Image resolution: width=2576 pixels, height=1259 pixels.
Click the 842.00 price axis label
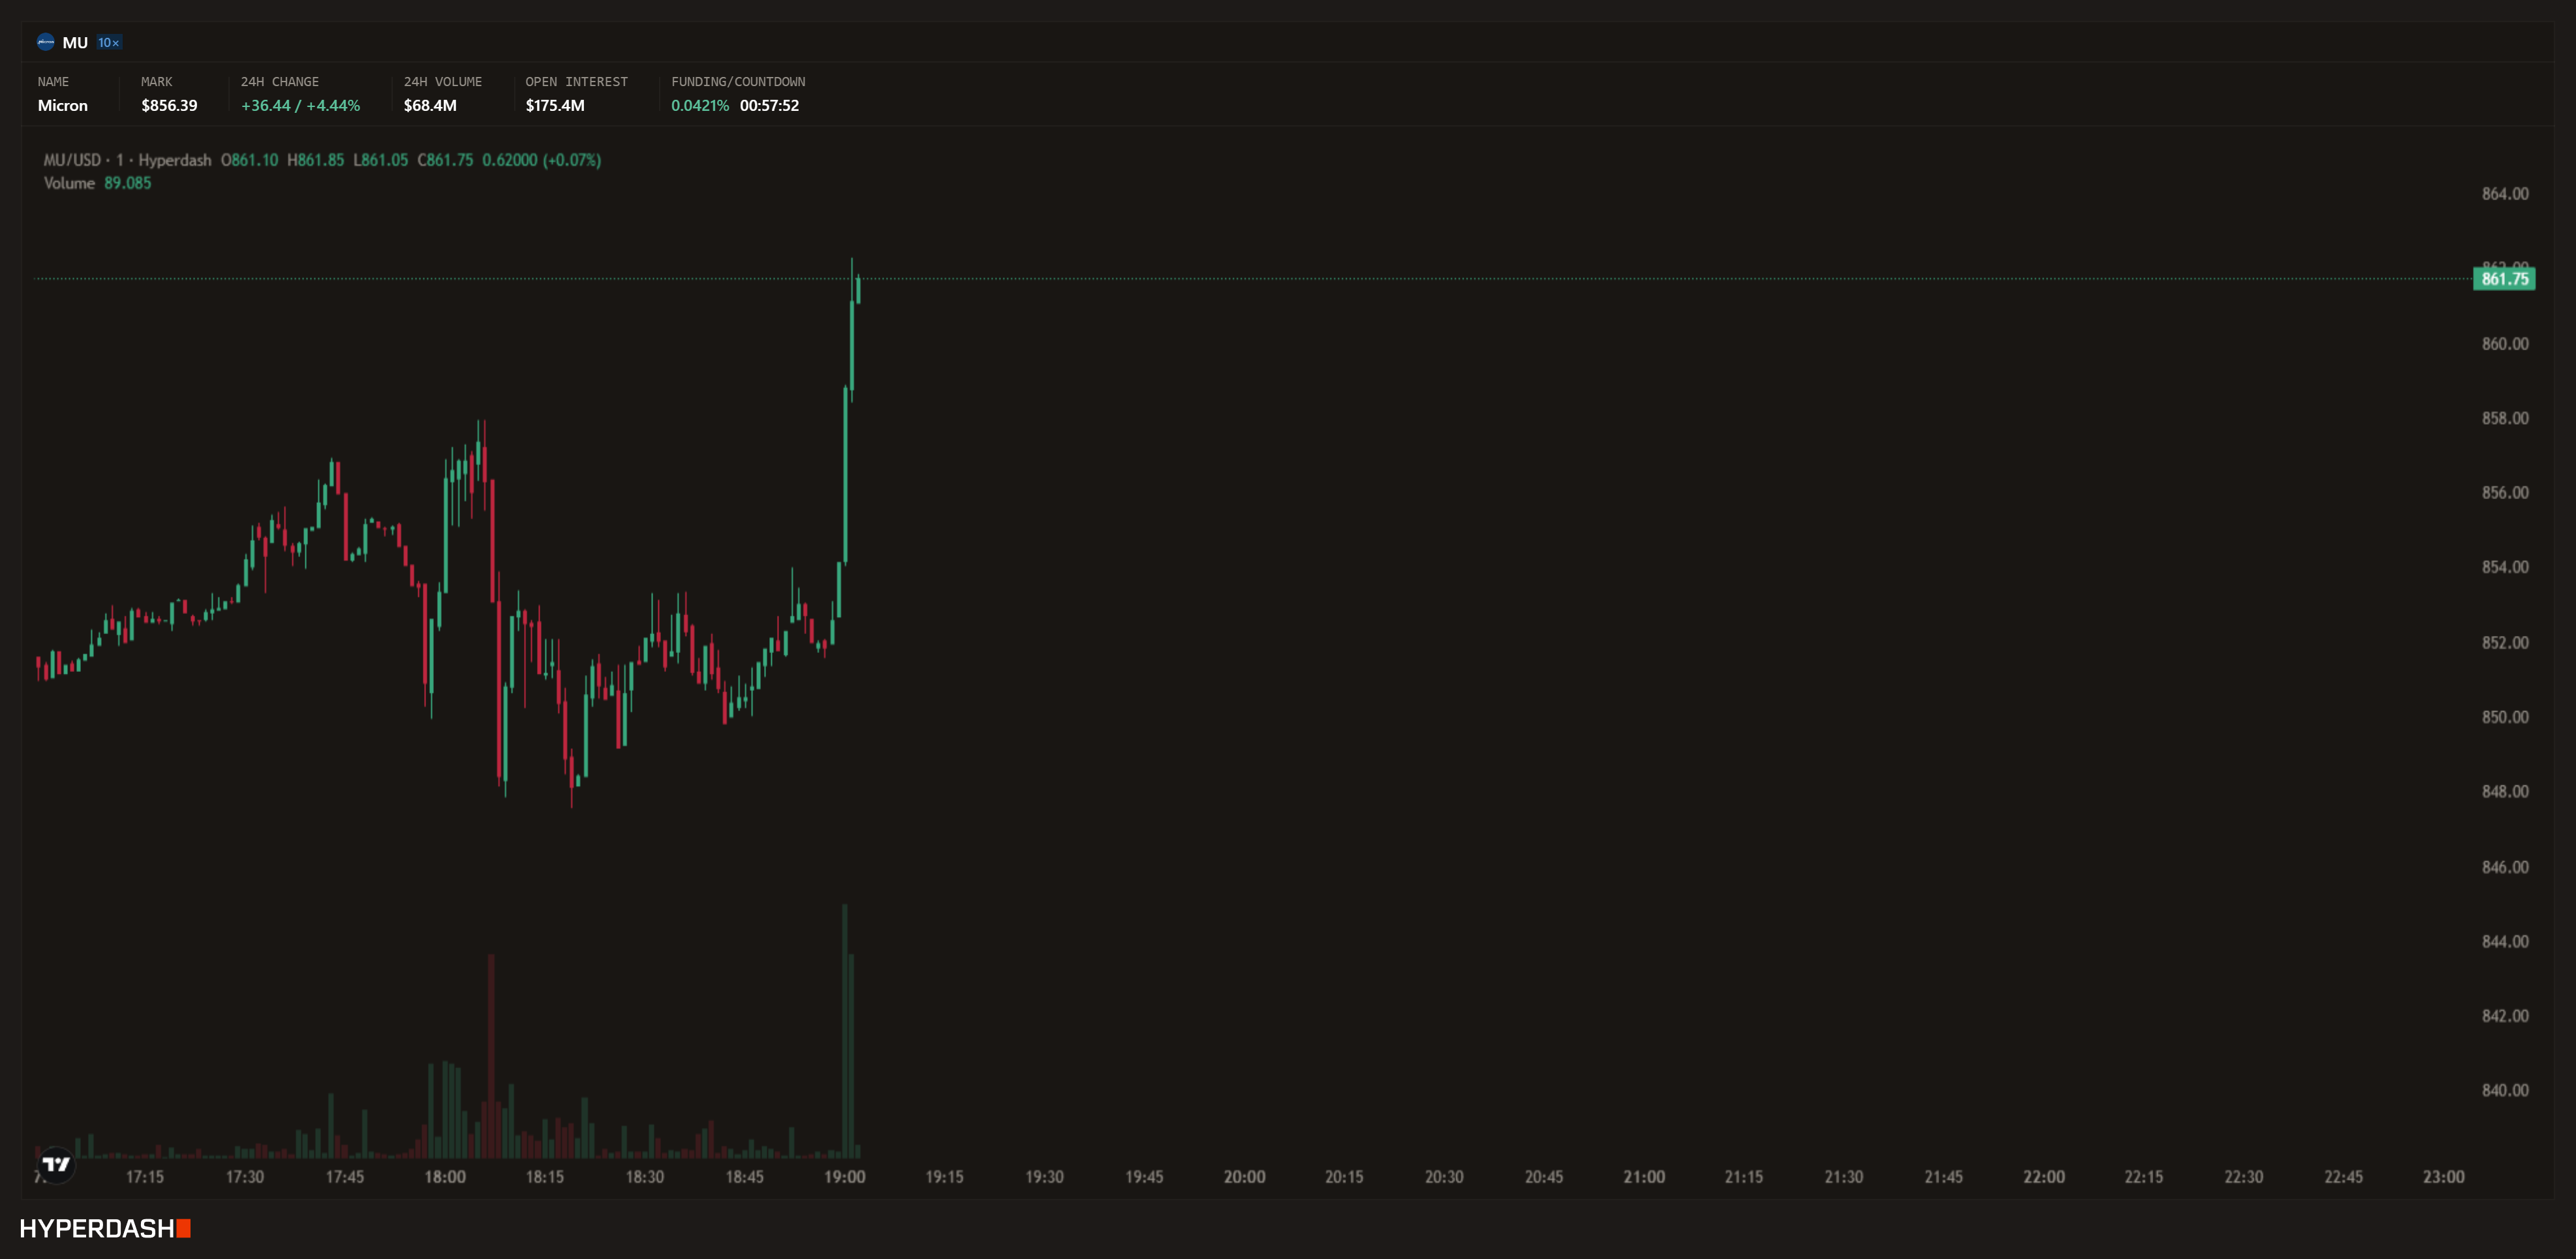point(2505,1016)
